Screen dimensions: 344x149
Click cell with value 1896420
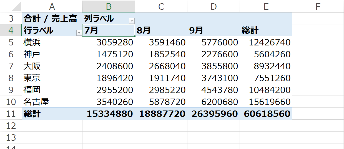[x=109, y=78]
